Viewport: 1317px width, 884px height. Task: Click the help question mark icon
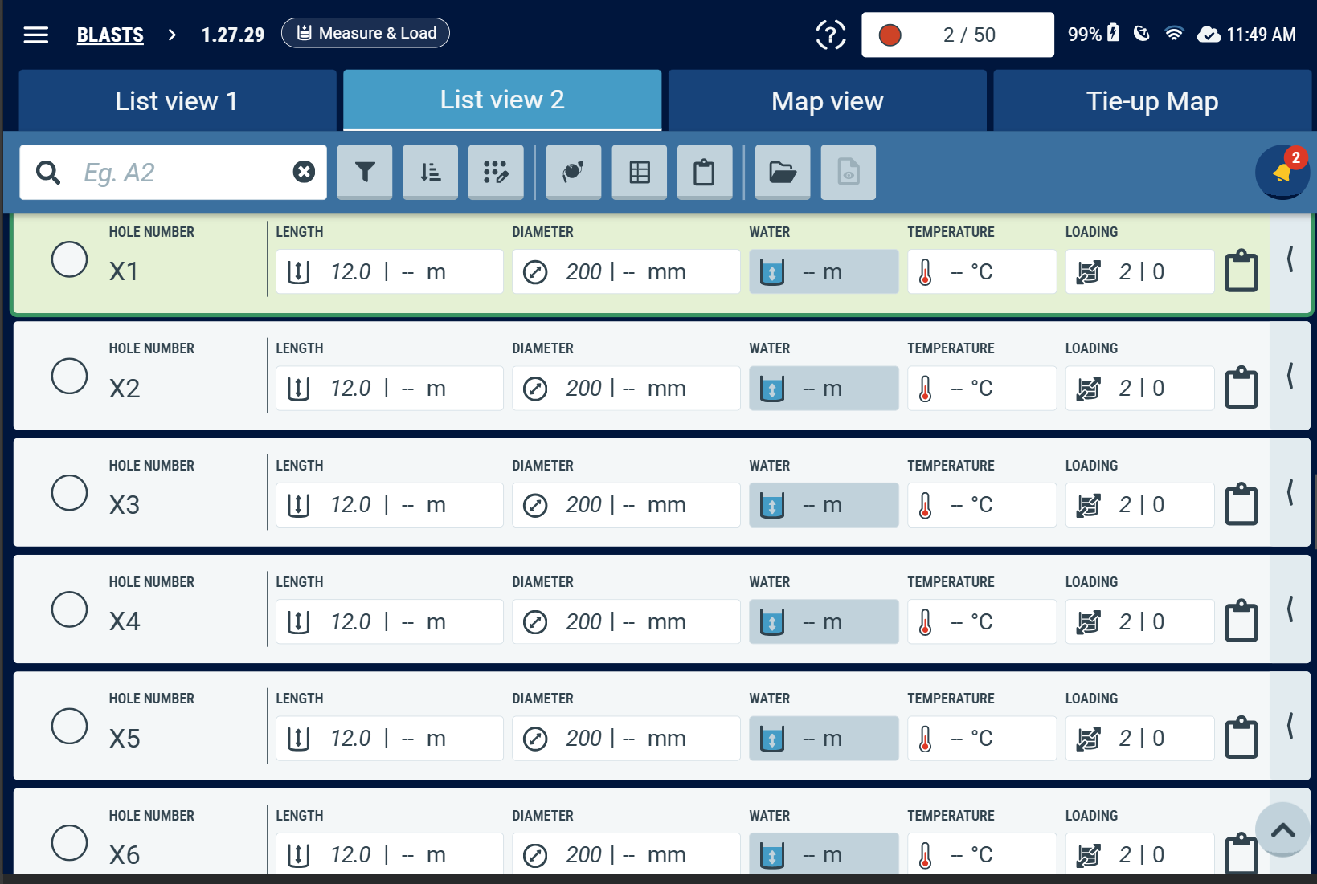tap(831, 35)
